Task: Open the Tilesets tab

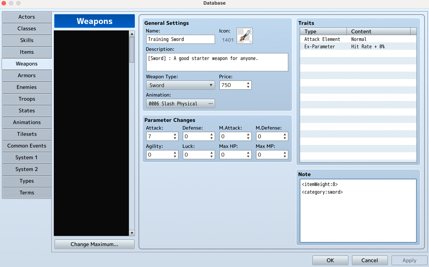Action: pos(27,134)
